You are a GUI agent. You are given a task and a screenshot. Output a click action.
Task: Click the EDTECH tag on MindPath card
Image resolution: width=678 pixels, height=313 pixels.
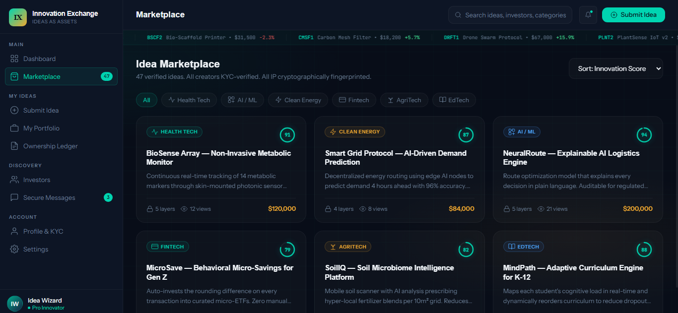[524, 247]
